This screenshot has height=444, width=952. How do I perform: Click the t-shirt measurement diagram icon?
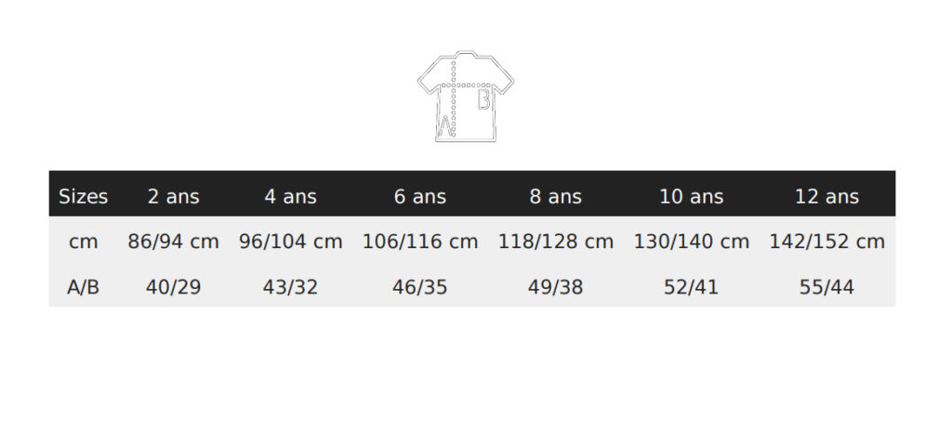point(466,96)
